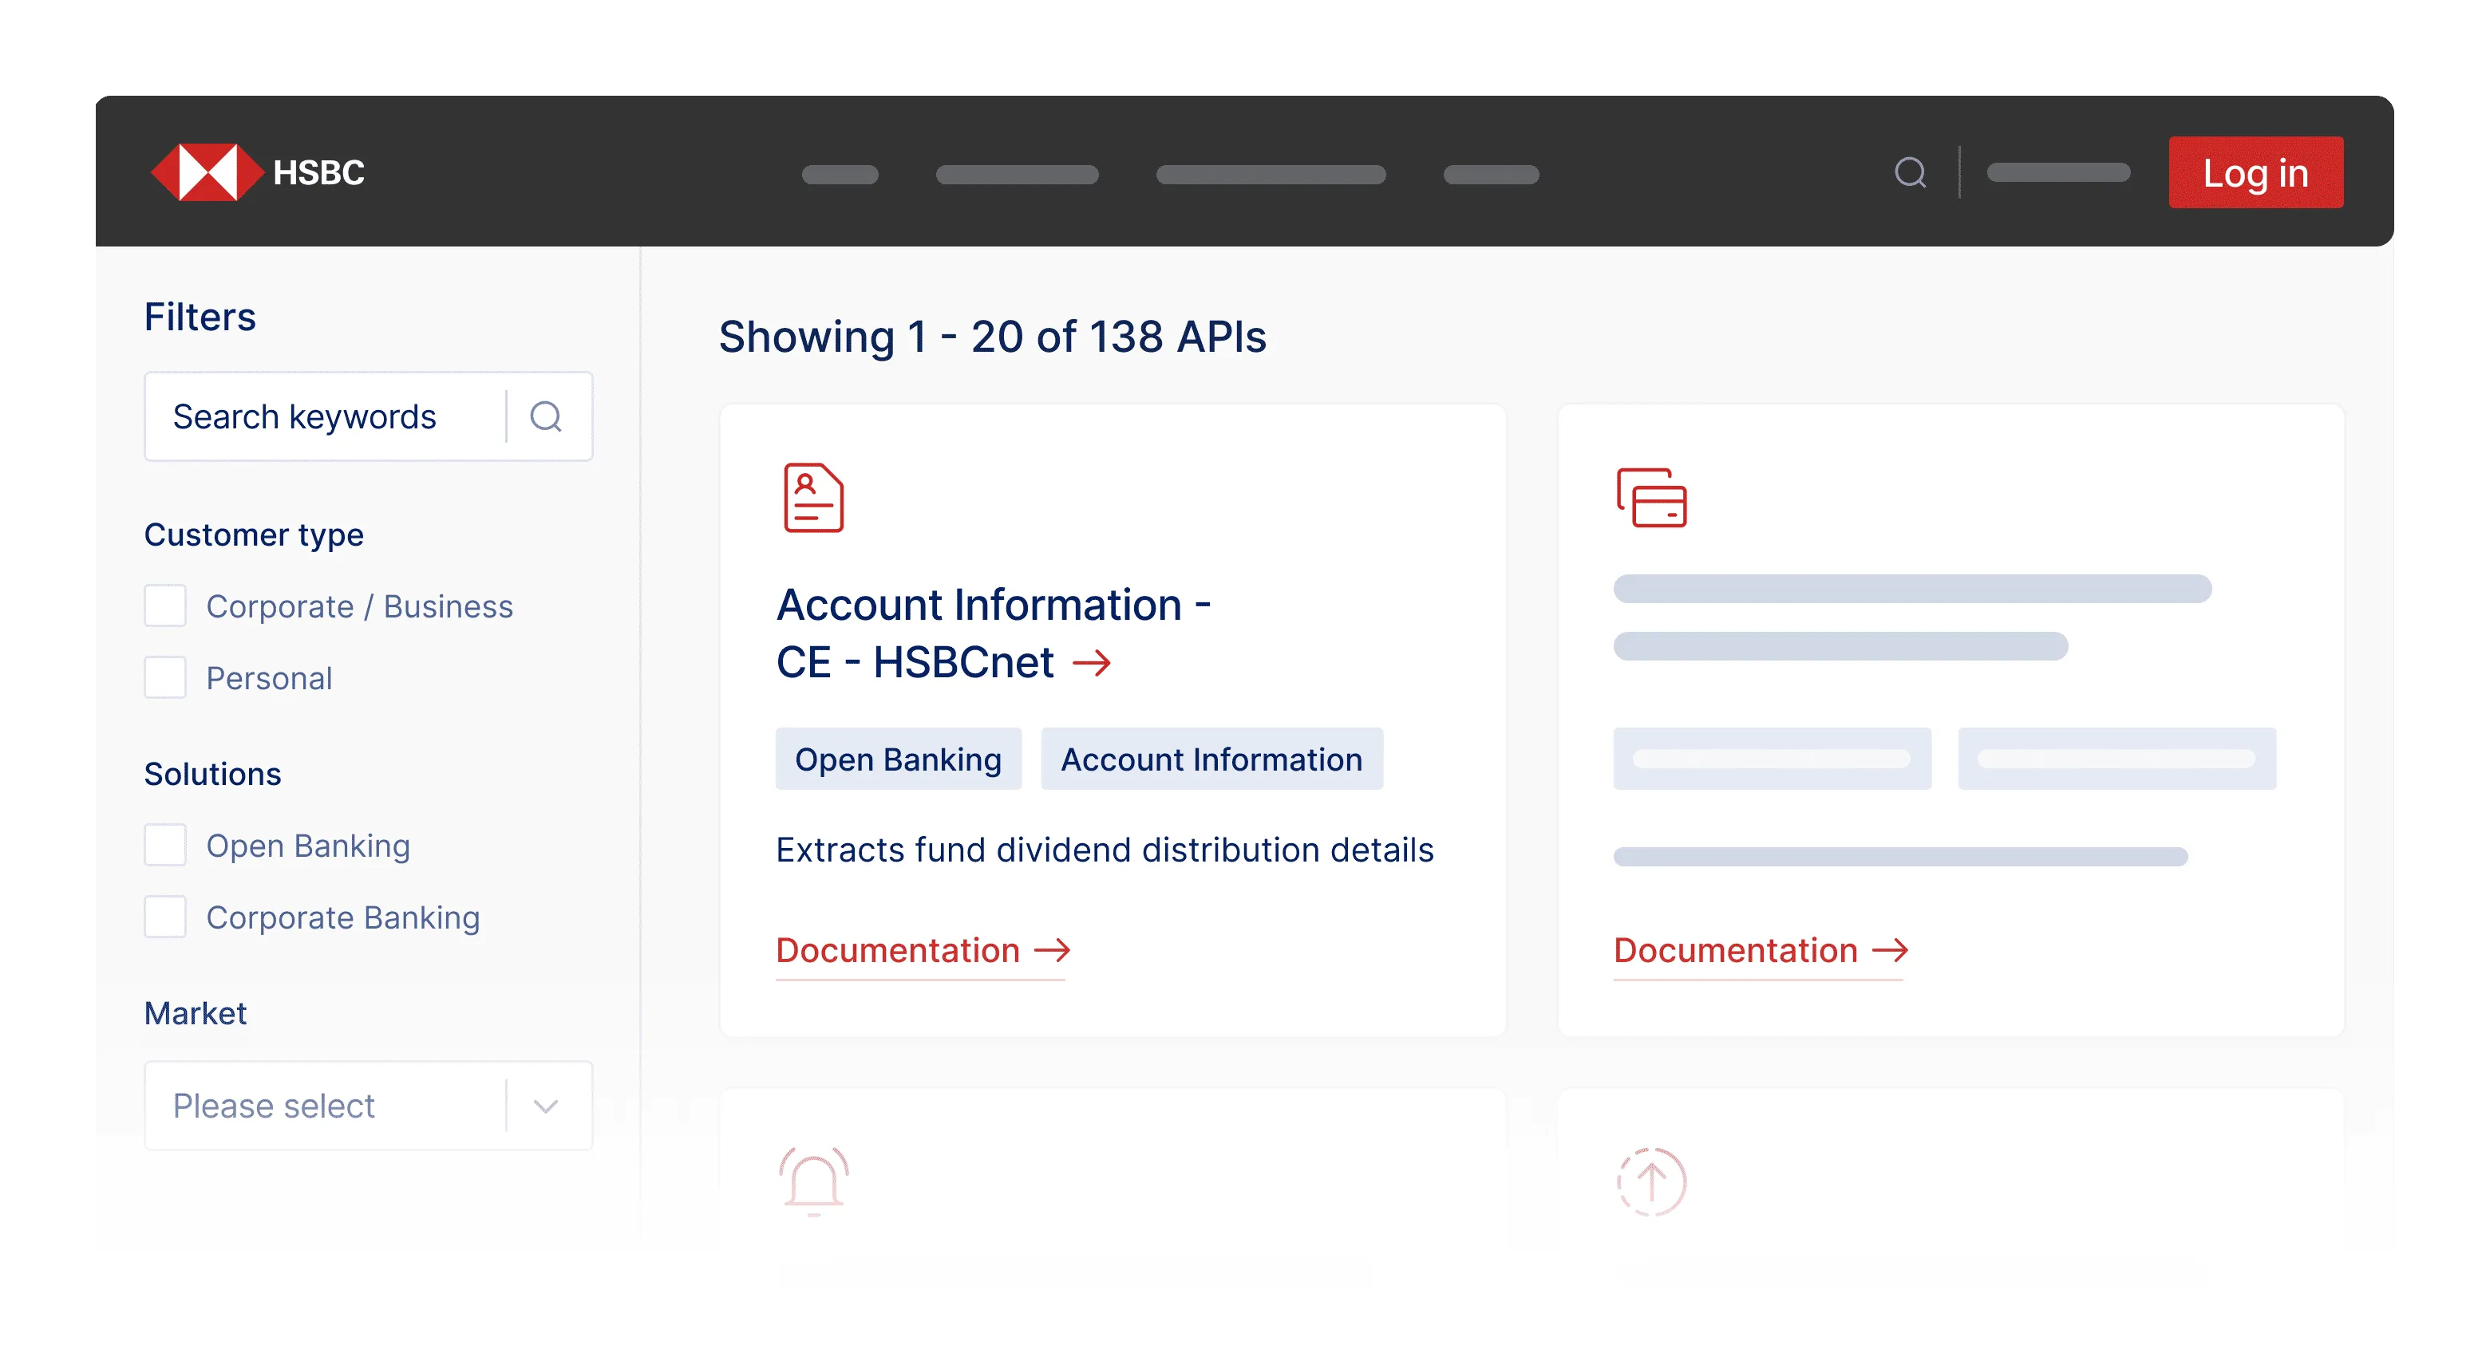Click the filter search magnifier icon
Viewport: 2490px width, 1345px height.
(546, 416)
